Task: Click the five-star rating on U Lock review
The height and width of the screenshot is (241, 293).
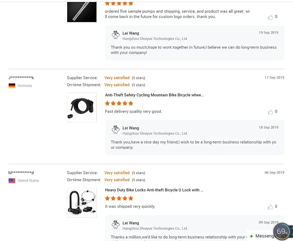Action: tap(119, 198)
